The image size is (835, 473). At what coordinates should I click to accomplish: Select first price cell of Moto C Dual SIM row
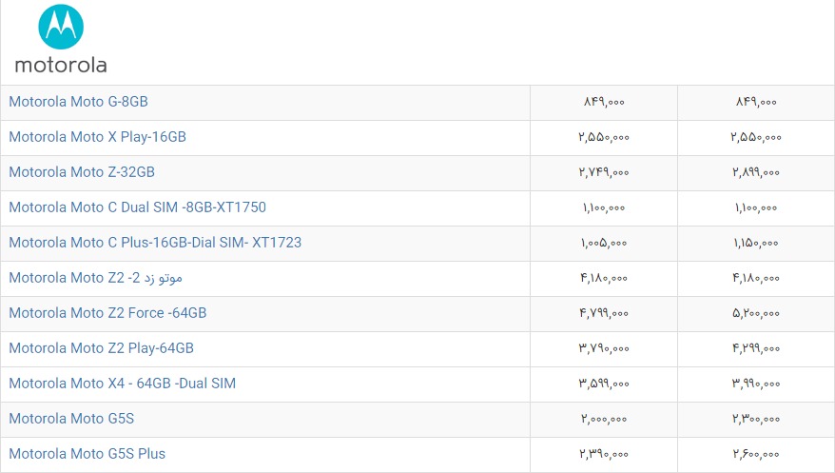click(604, 208)
